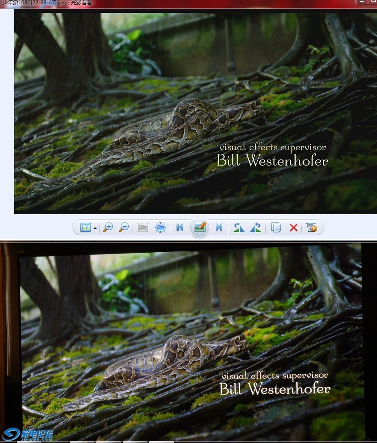377x443 pixels.
Task: Rotate image clockwise
Action: (x=256, y=227)
